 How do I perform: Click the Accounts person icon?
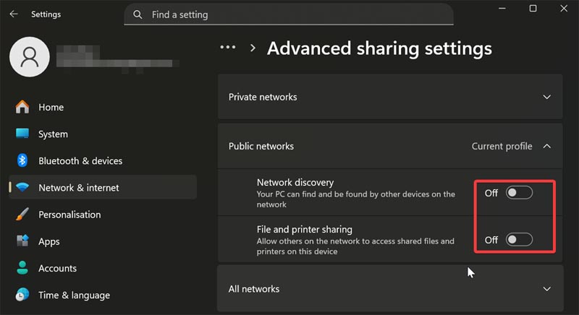22,268
